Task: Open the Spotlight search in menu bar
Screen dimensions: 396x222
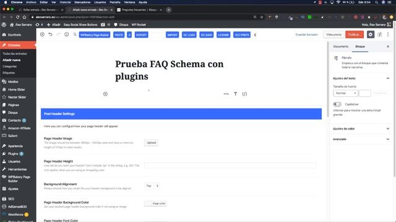Action: pyautogui.click(x=376, y=2)
